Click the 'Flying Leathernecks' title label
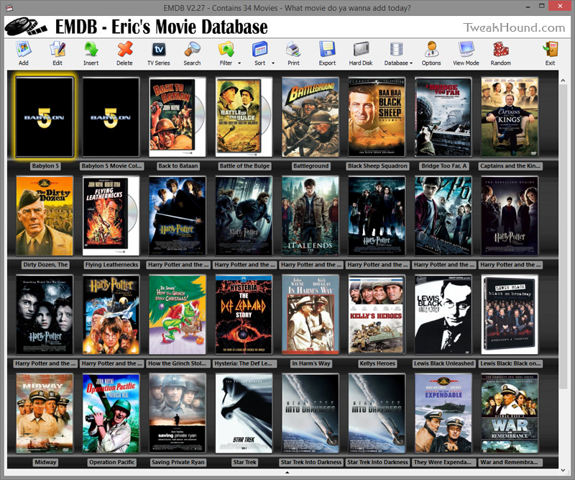Viewport: 575px width, 480px height. 111,265
